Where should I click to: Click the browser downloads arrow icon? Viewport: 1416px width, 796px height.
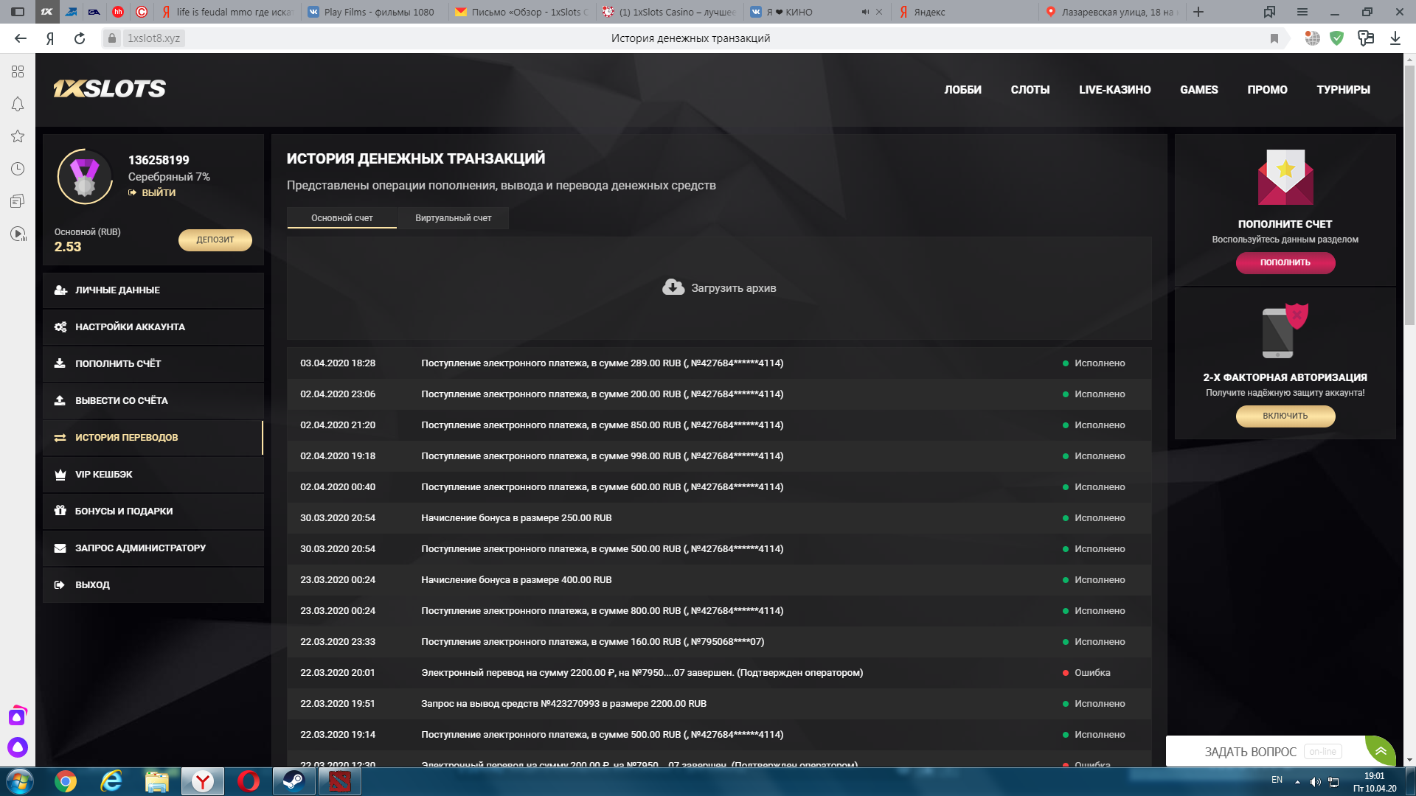point(1395,38)
